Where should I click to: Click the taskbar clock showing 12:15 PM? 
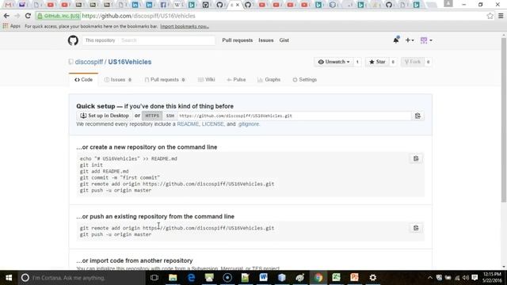493,278
